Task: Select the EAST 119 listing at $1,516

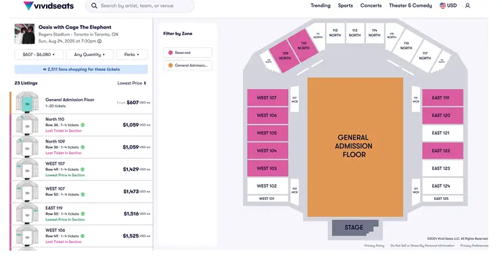Action: (x=82, y=213)
